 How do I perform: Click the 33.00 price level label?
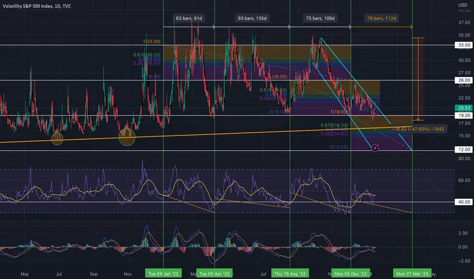pos(464,45)
